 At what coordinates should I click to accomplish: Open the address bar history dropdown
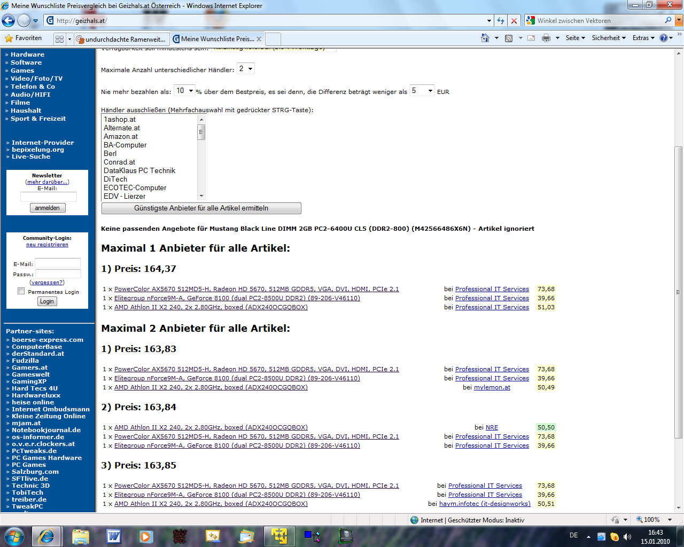[489, 20]
